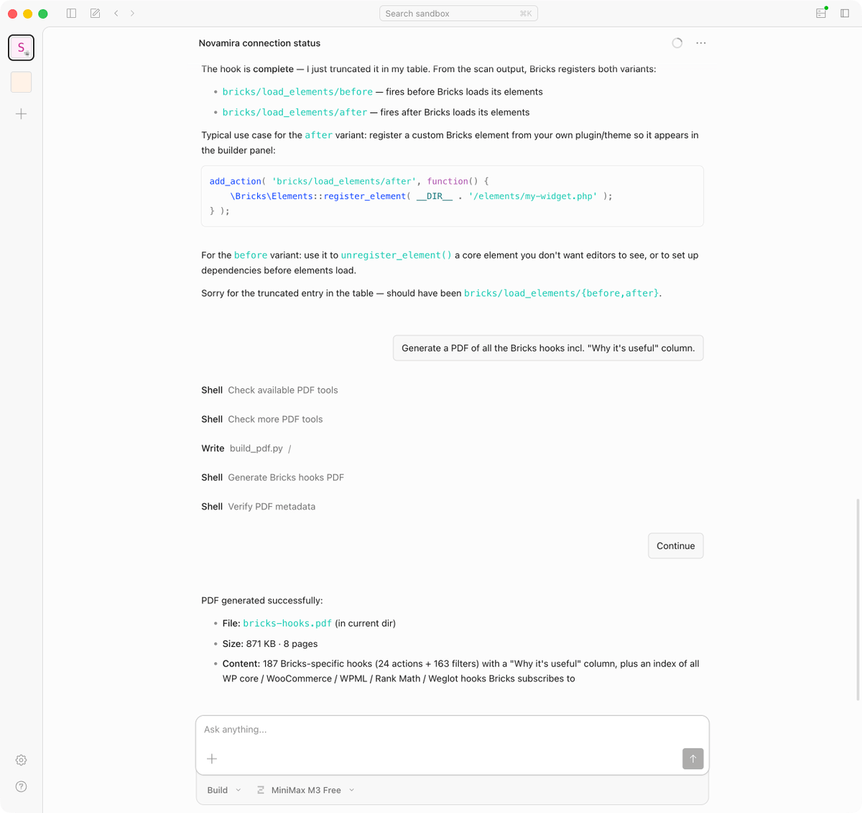Open the Build agent dropdown

tap(224, 790)
